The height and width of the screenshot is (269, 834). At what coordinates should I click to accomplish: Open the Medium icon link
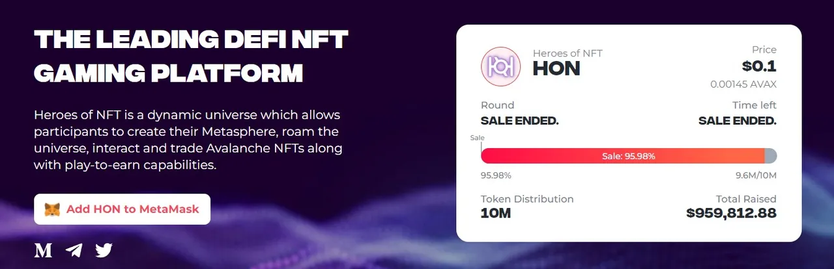click(x=43, y=250)
